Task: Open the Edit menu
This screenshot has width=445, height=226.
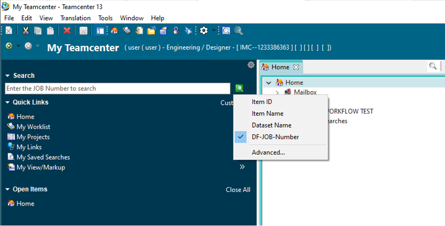Action: pos(27,18)
